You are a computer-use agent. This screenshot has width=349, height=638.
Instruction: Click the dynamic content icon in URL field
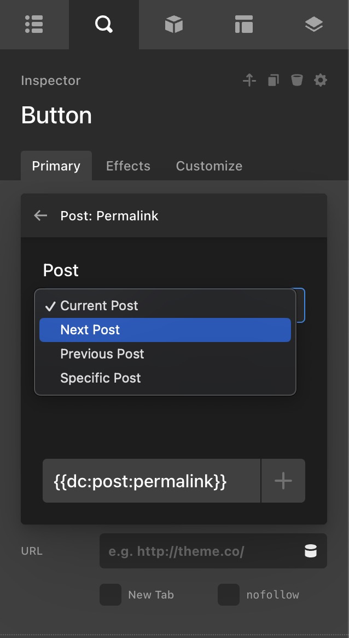pos(311,551)
